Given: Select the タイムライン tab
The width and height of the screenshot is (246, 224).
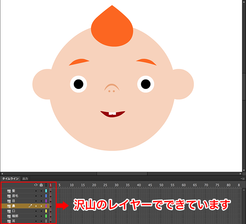Looking at the screenshot, I should click(10, 179).
